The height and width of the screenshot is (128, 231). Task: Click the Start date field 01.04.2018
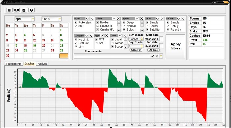point(152,39)
